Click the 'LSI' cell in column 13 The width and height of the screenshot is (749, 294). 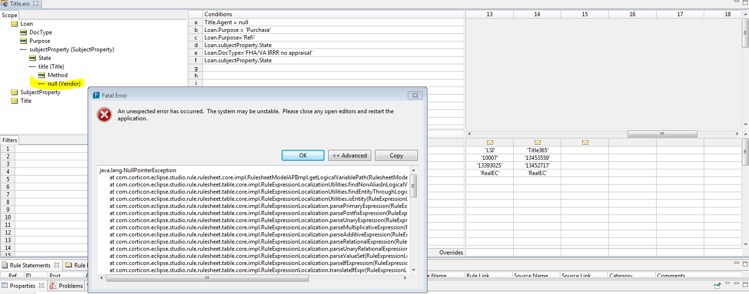click(x=490, y=150)
